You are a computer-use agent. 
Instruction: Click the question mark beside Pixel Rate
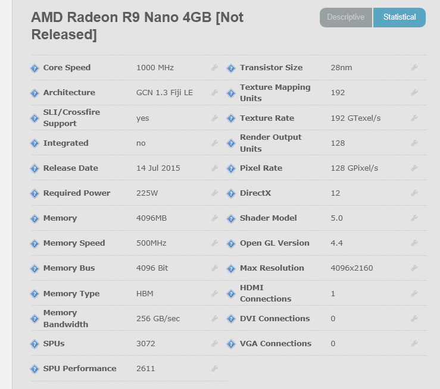[232, 168]
